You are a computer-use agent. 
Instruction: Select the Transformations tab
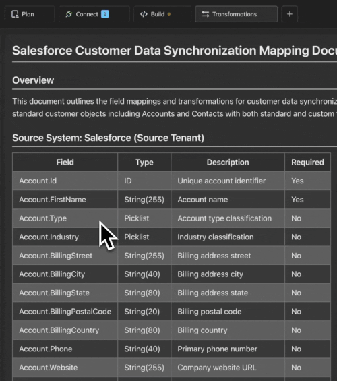[x=237, y=14]
